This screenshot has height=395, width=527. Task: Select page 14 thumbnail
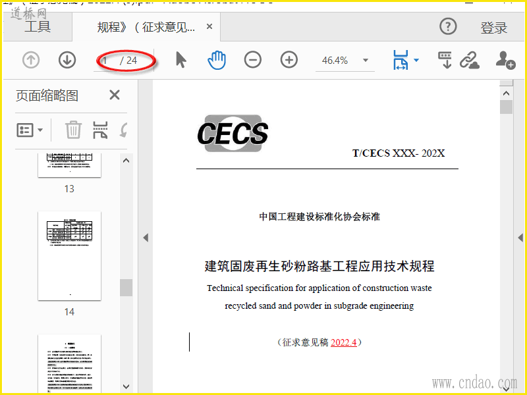click(70, 256)
